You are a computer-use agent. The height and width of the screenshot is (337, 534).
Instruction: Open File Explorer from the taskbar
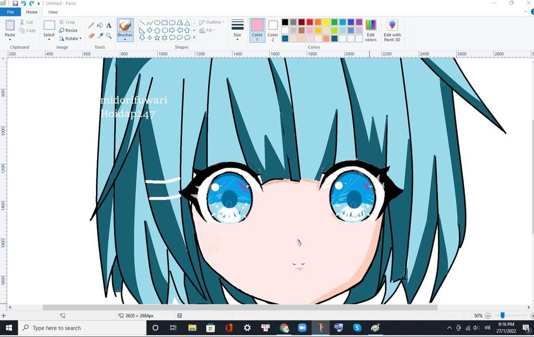coord(192,328)
